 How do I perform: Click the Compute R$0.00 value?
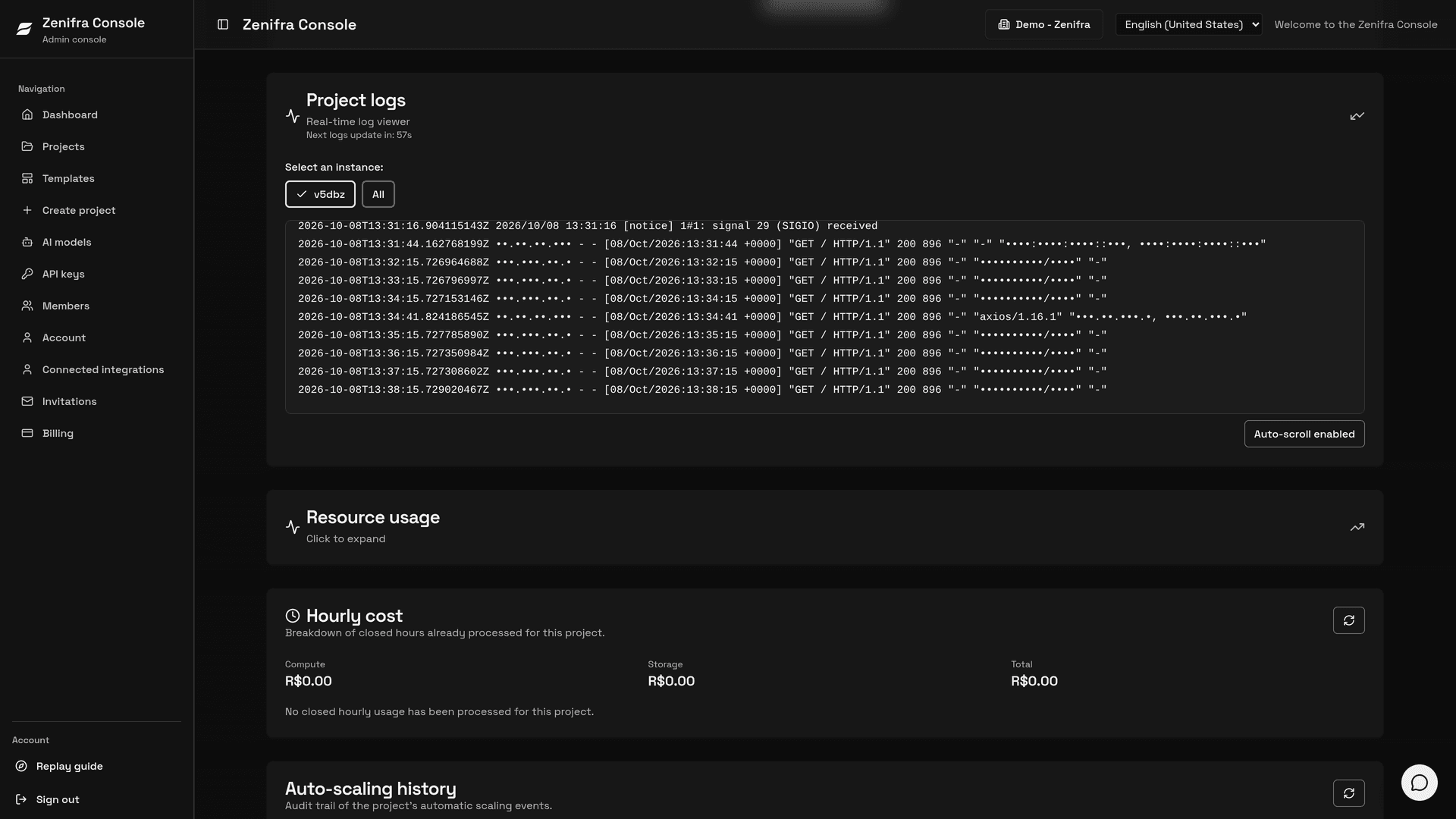coord(308,681)
